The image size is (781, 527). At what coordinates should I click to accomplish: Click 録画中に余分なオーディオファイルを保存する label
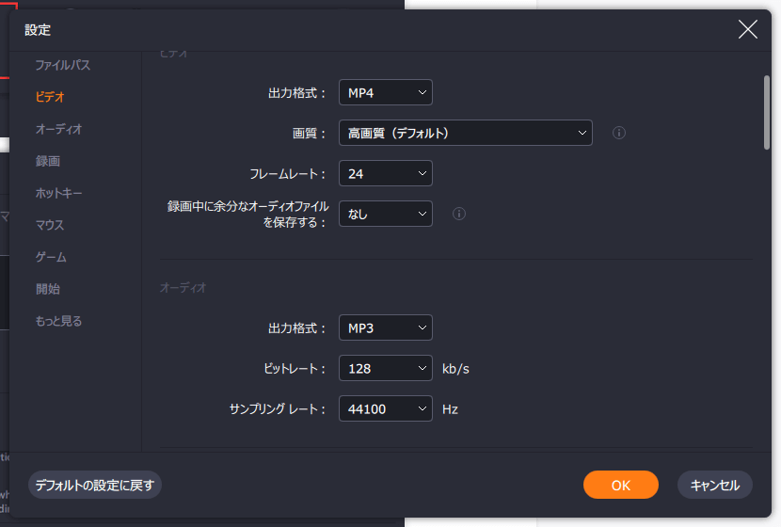click(x=248, y=215)
